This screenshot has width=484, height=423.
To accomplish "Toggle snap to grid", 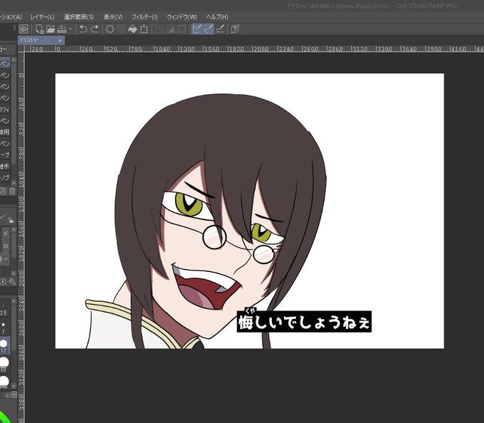I will (x=220, y=29).
